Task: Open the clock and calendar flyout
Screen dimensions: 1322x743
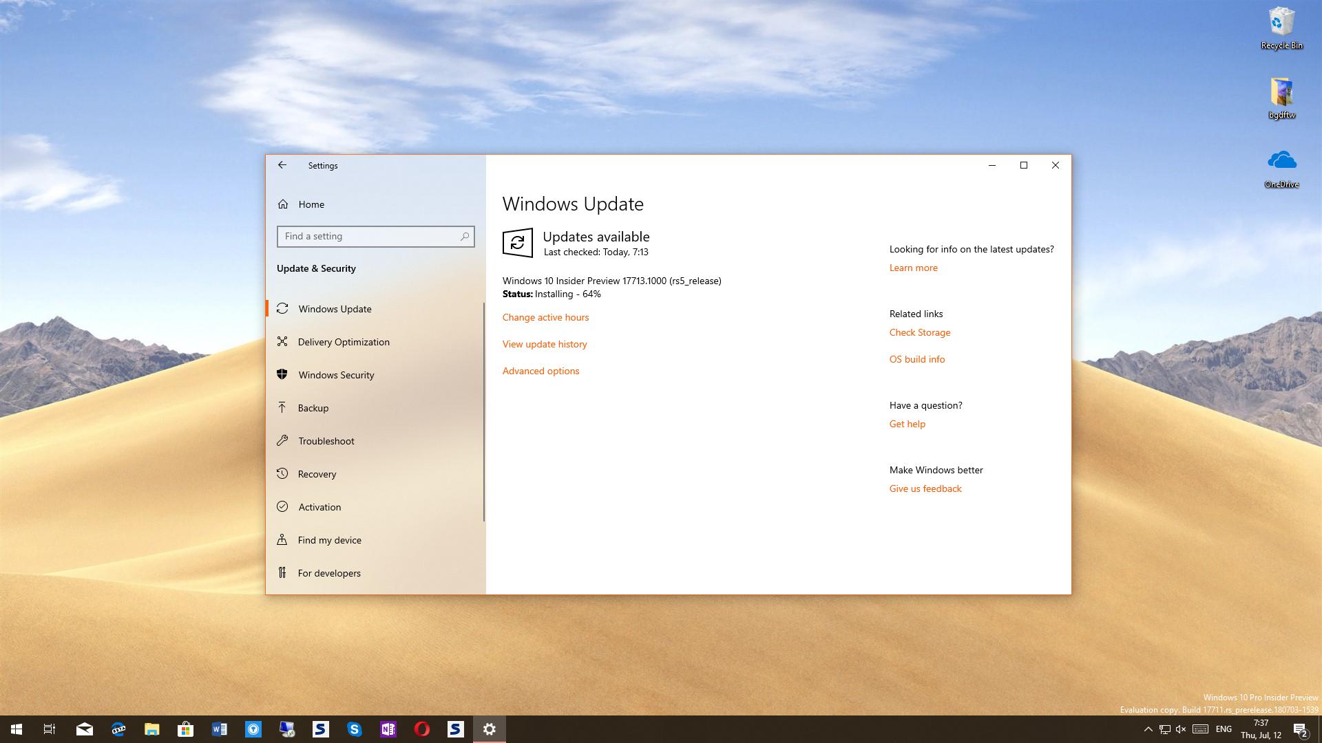Action: click(1261, 729)
